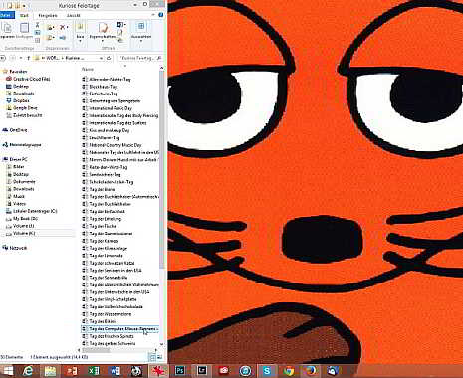Click the blue help question mark icon
The image size is (463, 378).
pyautogui.click(x=161, y=15)
